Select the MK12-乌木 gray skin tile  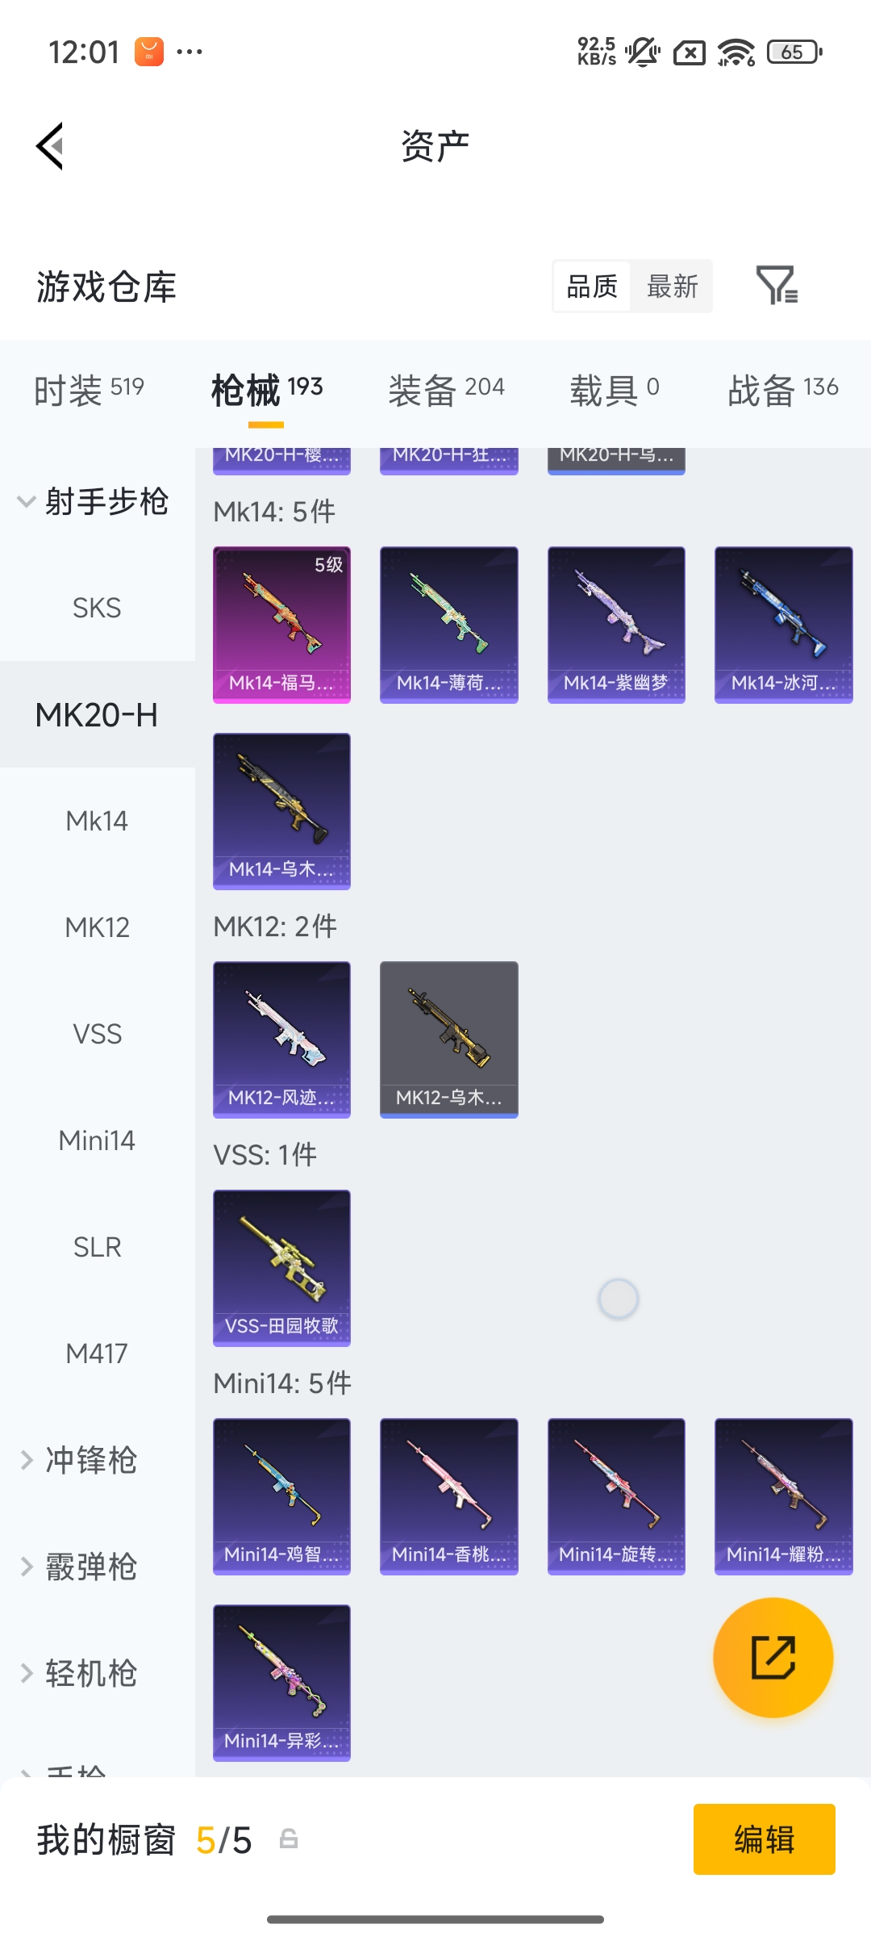pyautogui.click(x=448, y=1040)
